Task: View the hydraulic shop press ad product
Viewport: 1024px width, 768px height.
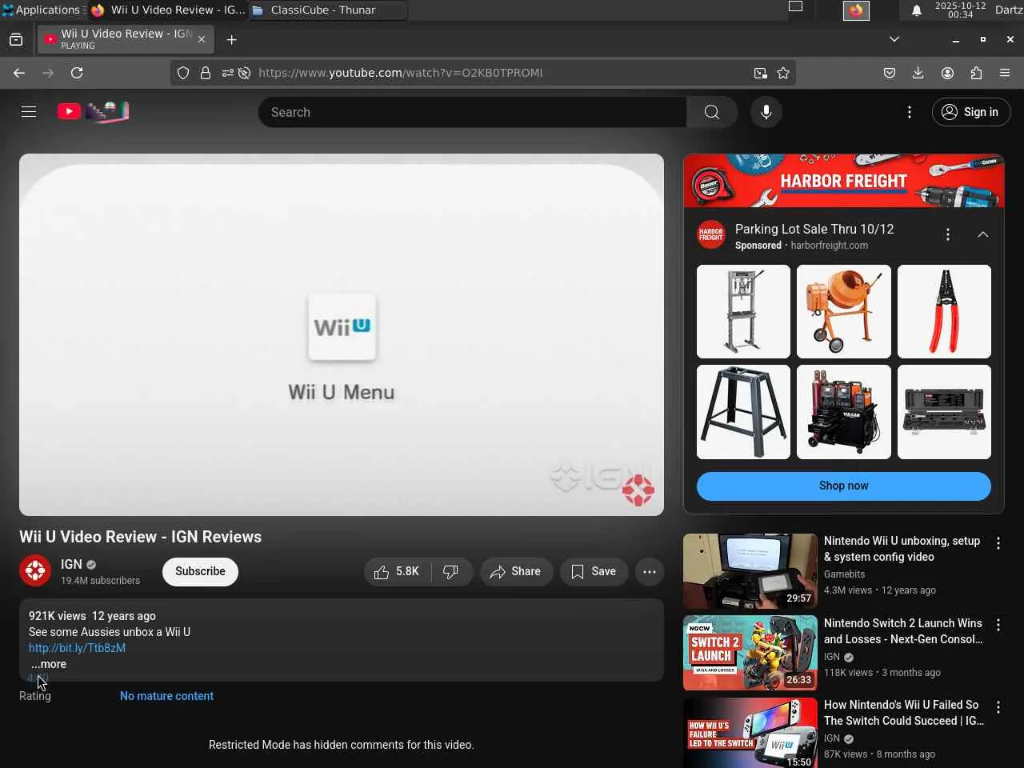Action: (x=743, y=311)
